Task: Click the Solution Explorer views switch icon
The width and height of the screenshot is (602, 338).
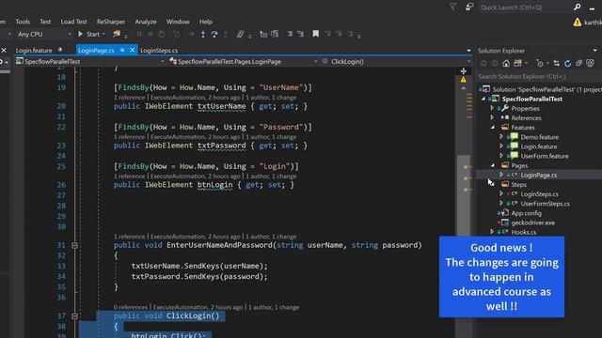Action: click(517, 63)
